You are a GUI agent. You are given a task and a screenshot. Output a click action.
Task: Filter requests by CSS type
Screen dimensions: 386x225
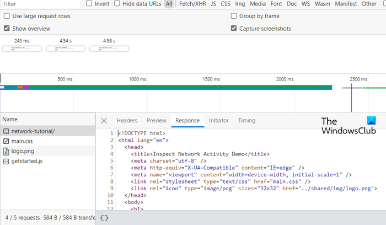[x=226, y=4]
